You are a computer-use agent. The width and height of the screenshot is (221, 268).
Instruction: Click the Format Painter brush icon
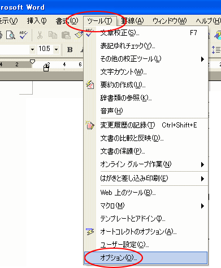tap(79, 35)
